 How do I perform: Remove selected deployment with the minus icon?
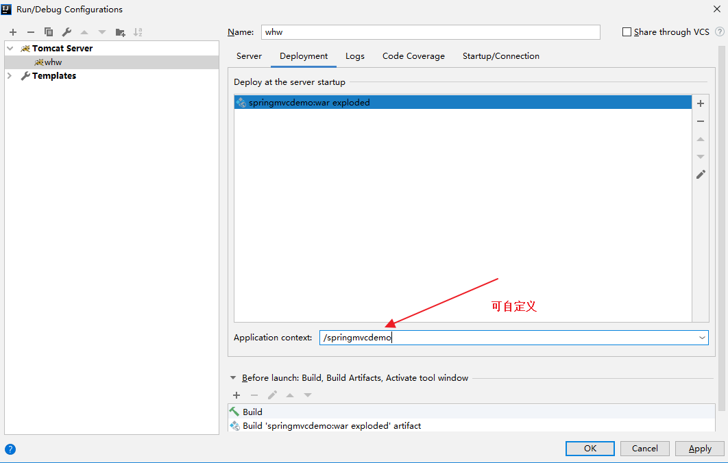coord(701,121)
